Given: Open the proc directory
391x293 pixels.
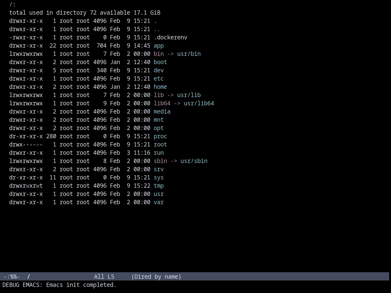Looking at the screenshot, I should [160, 136].
